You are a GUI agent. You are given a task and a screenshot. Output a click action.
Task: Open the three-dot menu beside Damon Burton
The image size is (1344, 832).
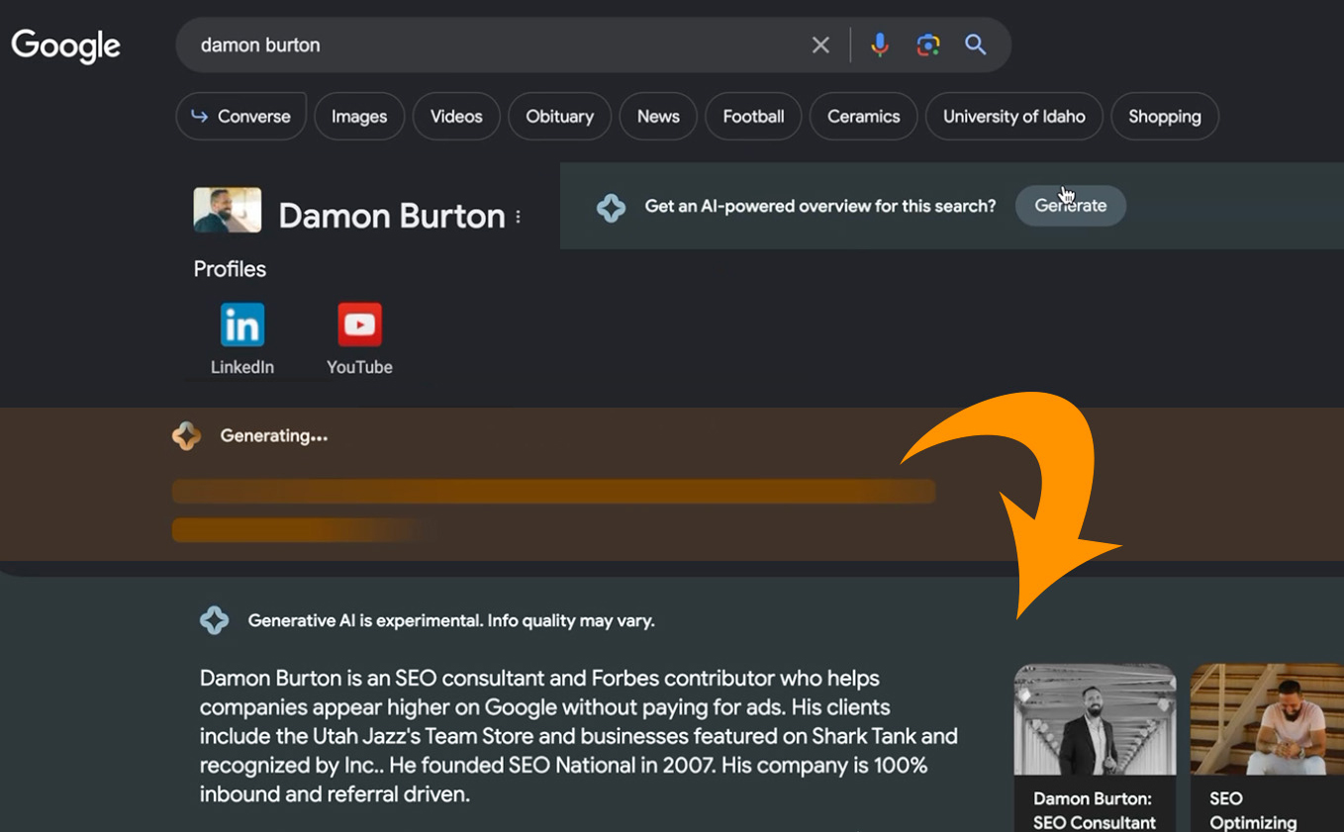[518, 217]
